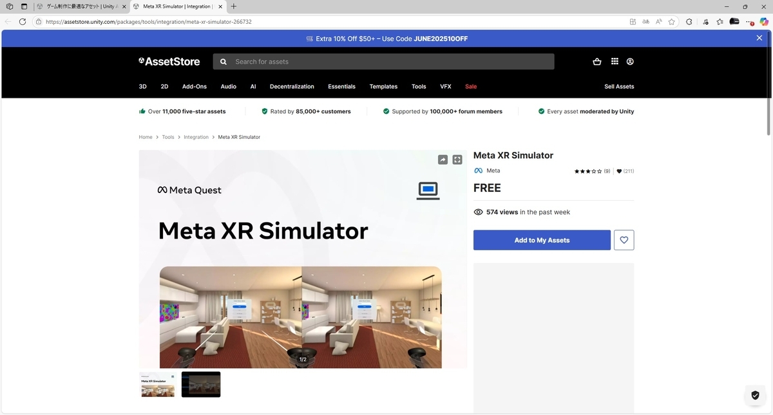Open browser translate options
Image resolution: width=773 pixels, height=415 pixels.
tap(645, 21)
